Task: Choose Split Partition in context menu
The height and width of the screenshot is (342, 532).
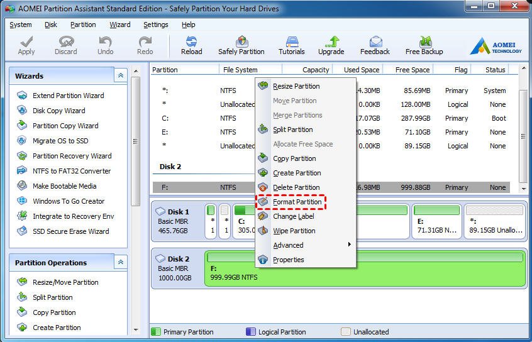Action: [x=306, y=130]
